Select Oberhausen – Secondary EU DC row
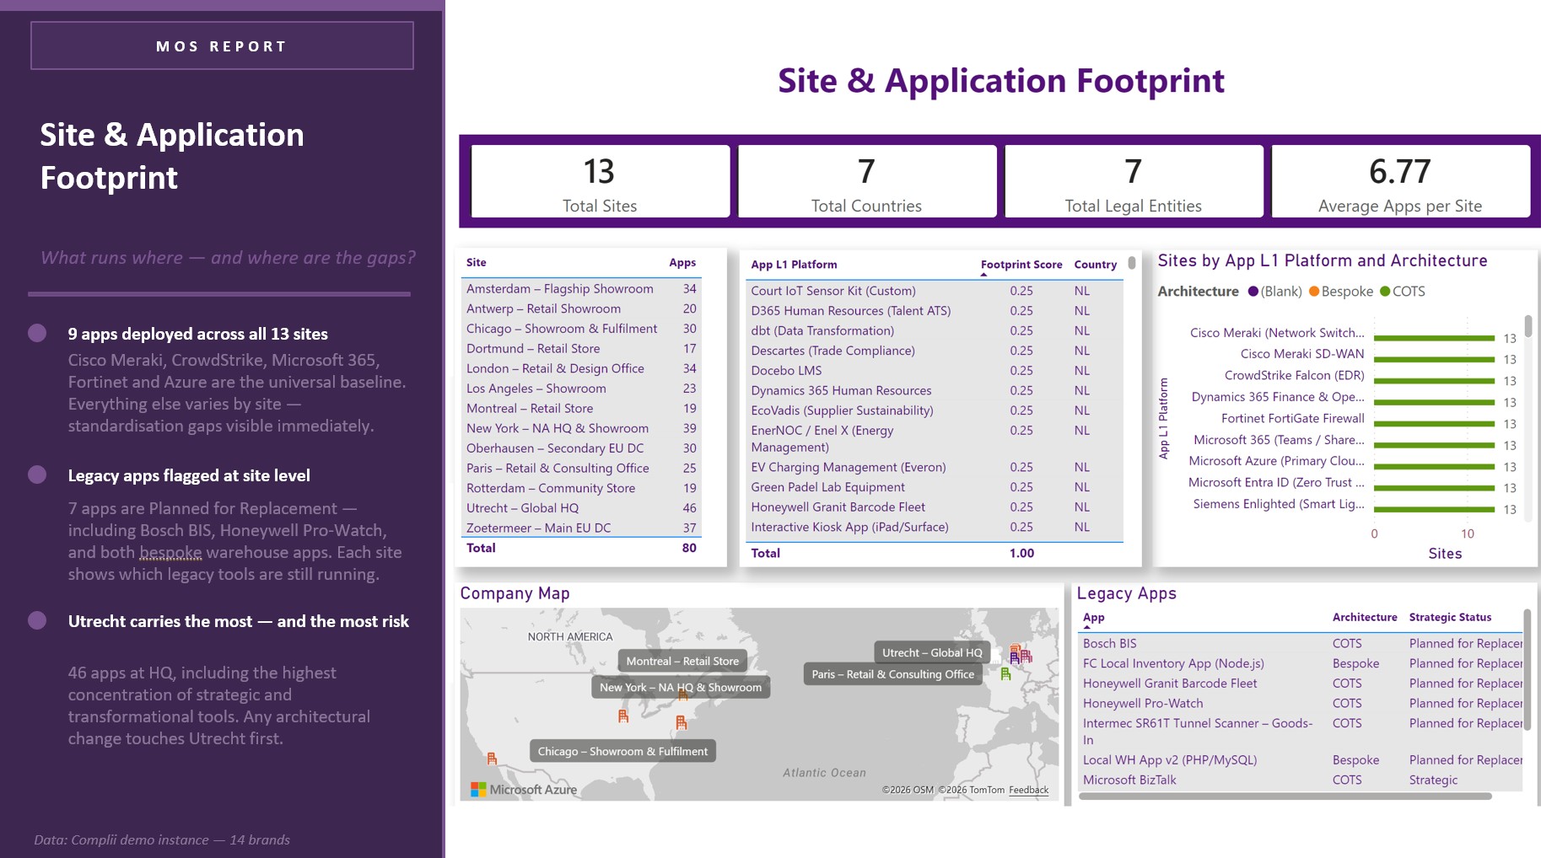The width and height of the screenshot is (1541, 858). pyautogui.click(x=582, y=448)
